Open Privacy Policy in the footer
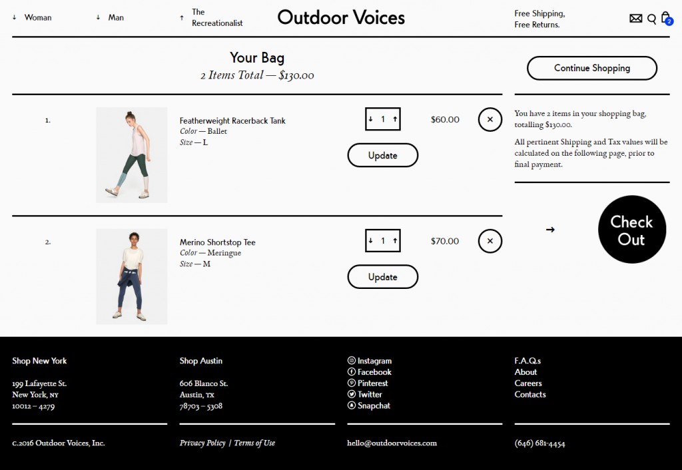682x470 pixels. 202,443
